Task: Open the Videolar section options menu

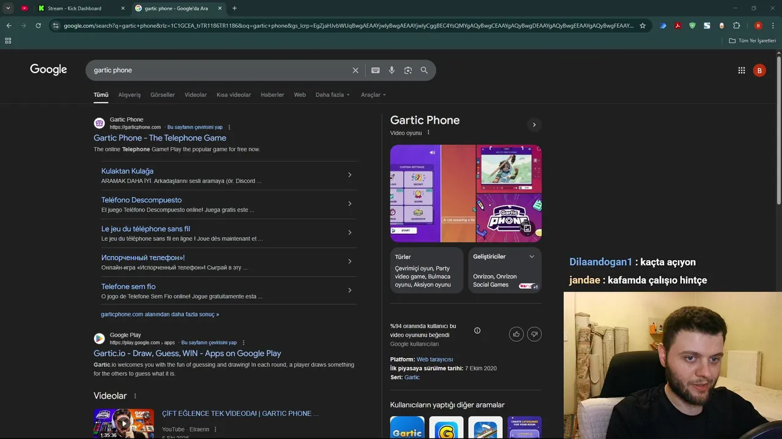Action: [x=136, y=396]
